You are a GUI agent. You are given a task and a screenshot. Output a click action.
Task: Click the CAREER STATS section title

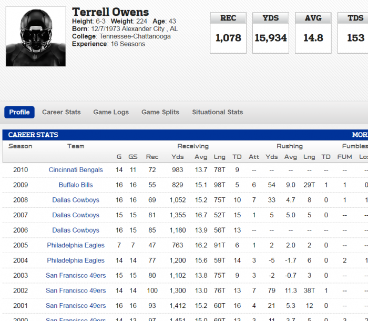coord(33,135)
